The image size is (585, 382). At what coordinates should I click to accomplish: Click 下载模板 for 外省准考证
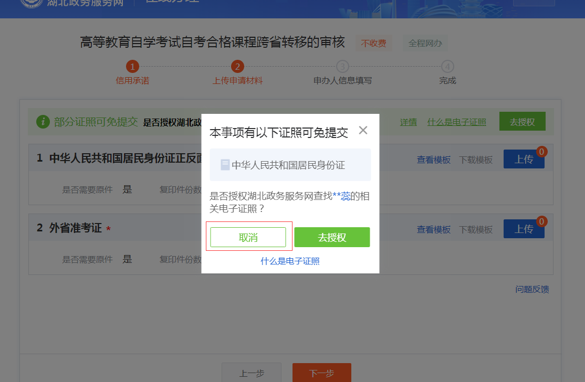[476, 229]
